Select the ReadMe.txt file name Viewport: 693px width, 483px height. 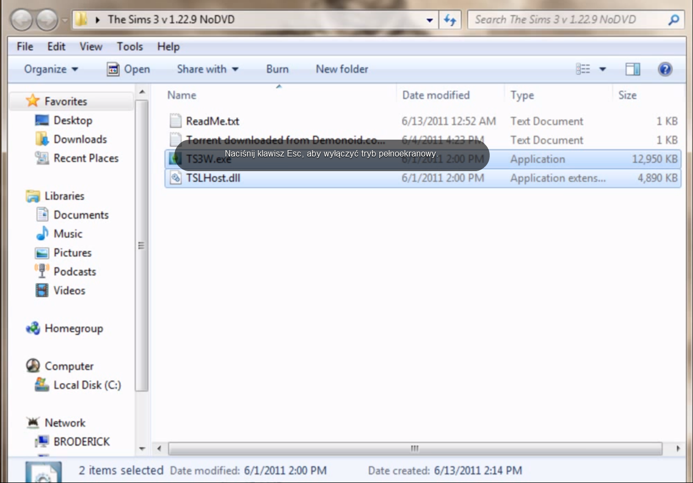click(212, 121)
